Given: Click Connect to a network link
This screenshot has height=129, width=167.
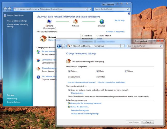Looking at the screenshot, I should (x=49, y=60).
